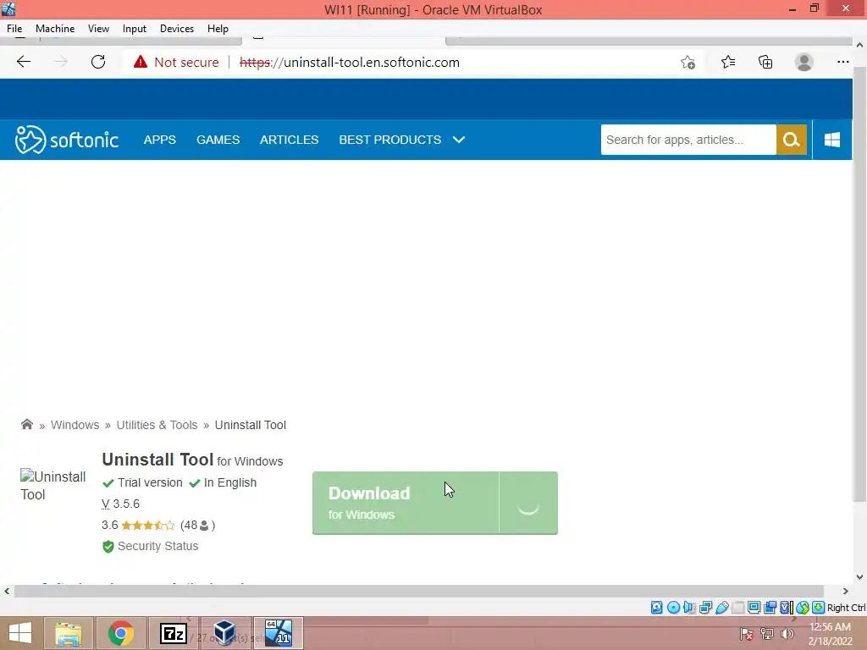Click the Not secure warning triangle
The image size is (867, 650).
click(x=141, y=62)
